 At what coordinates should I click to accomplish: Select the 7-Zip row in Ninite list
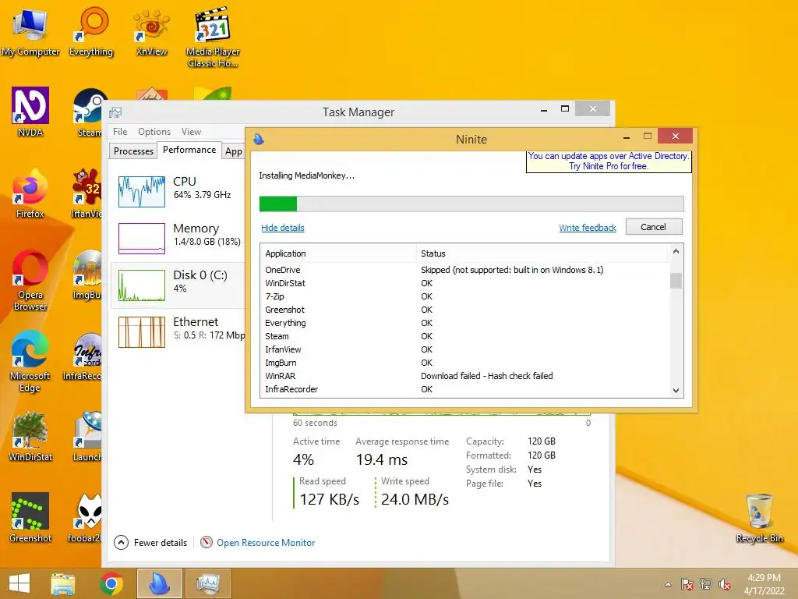click(x=466, y=296)
